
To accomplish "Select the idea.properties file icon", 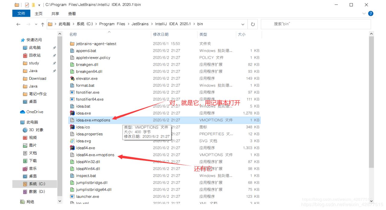I will (x=72, y=134).
